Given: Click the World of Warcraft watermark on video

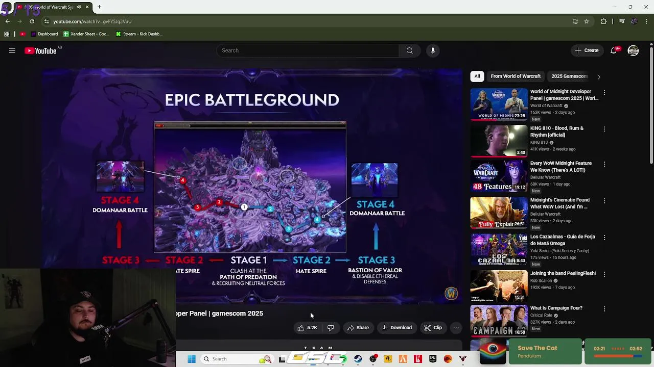Looking at the screenshot, I should click(x=451, y=294).
